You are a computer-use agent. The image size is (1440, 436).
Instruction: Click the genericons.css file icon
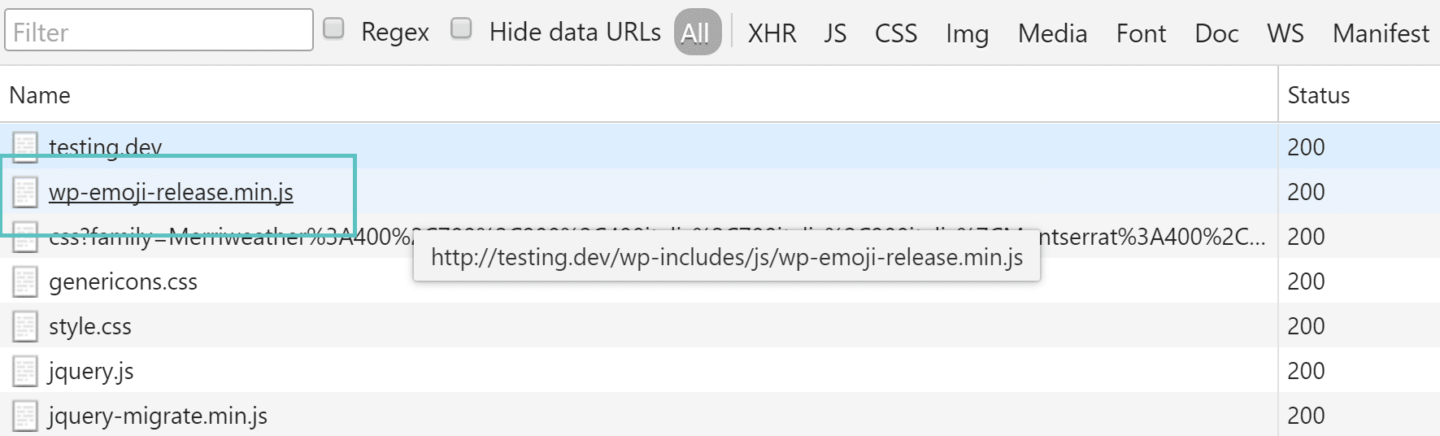[x=25, y=281]
